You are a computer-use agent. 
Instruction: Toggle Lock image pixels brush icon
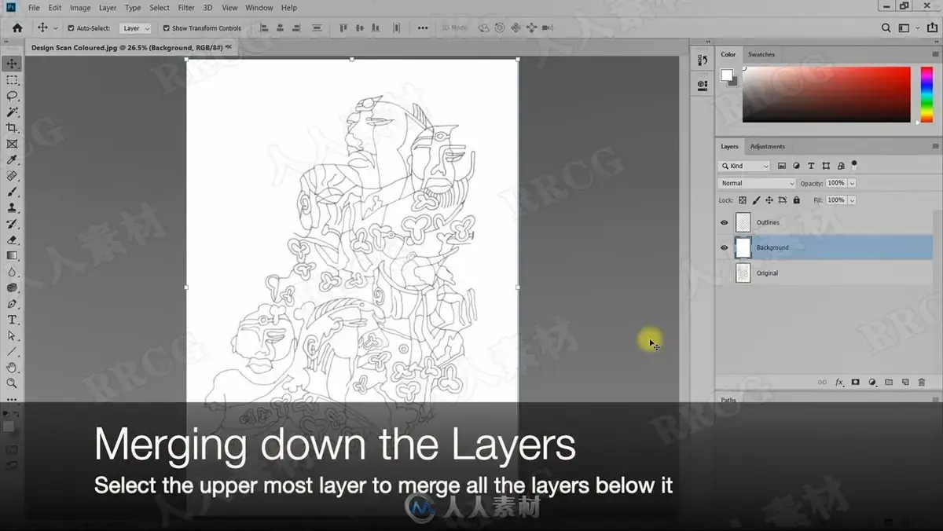tap(756, 200)
